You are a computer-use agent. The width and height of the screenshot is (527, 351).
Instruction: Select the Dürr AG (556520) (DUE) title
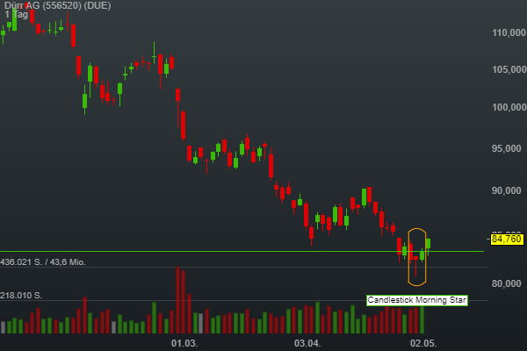point(57,6)
